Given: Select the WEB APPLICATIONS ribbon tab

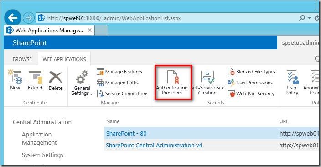Looking at the screenshot, I should tap(64, 59).
